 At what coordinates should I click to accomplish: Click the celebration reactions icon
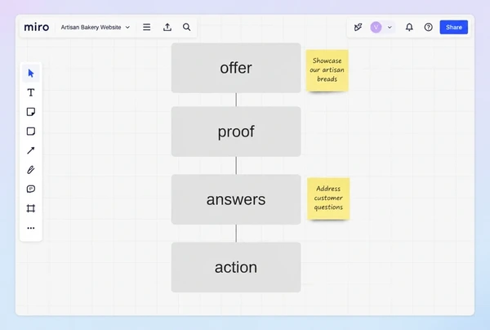pos(359,27)
